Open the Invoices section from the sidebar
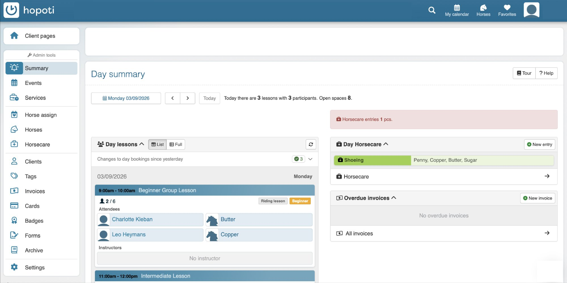The image size is (567, 283). pos(35,191)
